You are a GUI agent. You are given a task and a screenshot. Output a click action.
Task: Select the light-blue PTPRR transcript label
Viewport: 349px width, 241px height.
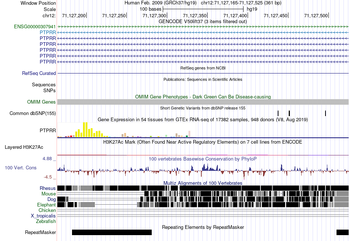48,32
